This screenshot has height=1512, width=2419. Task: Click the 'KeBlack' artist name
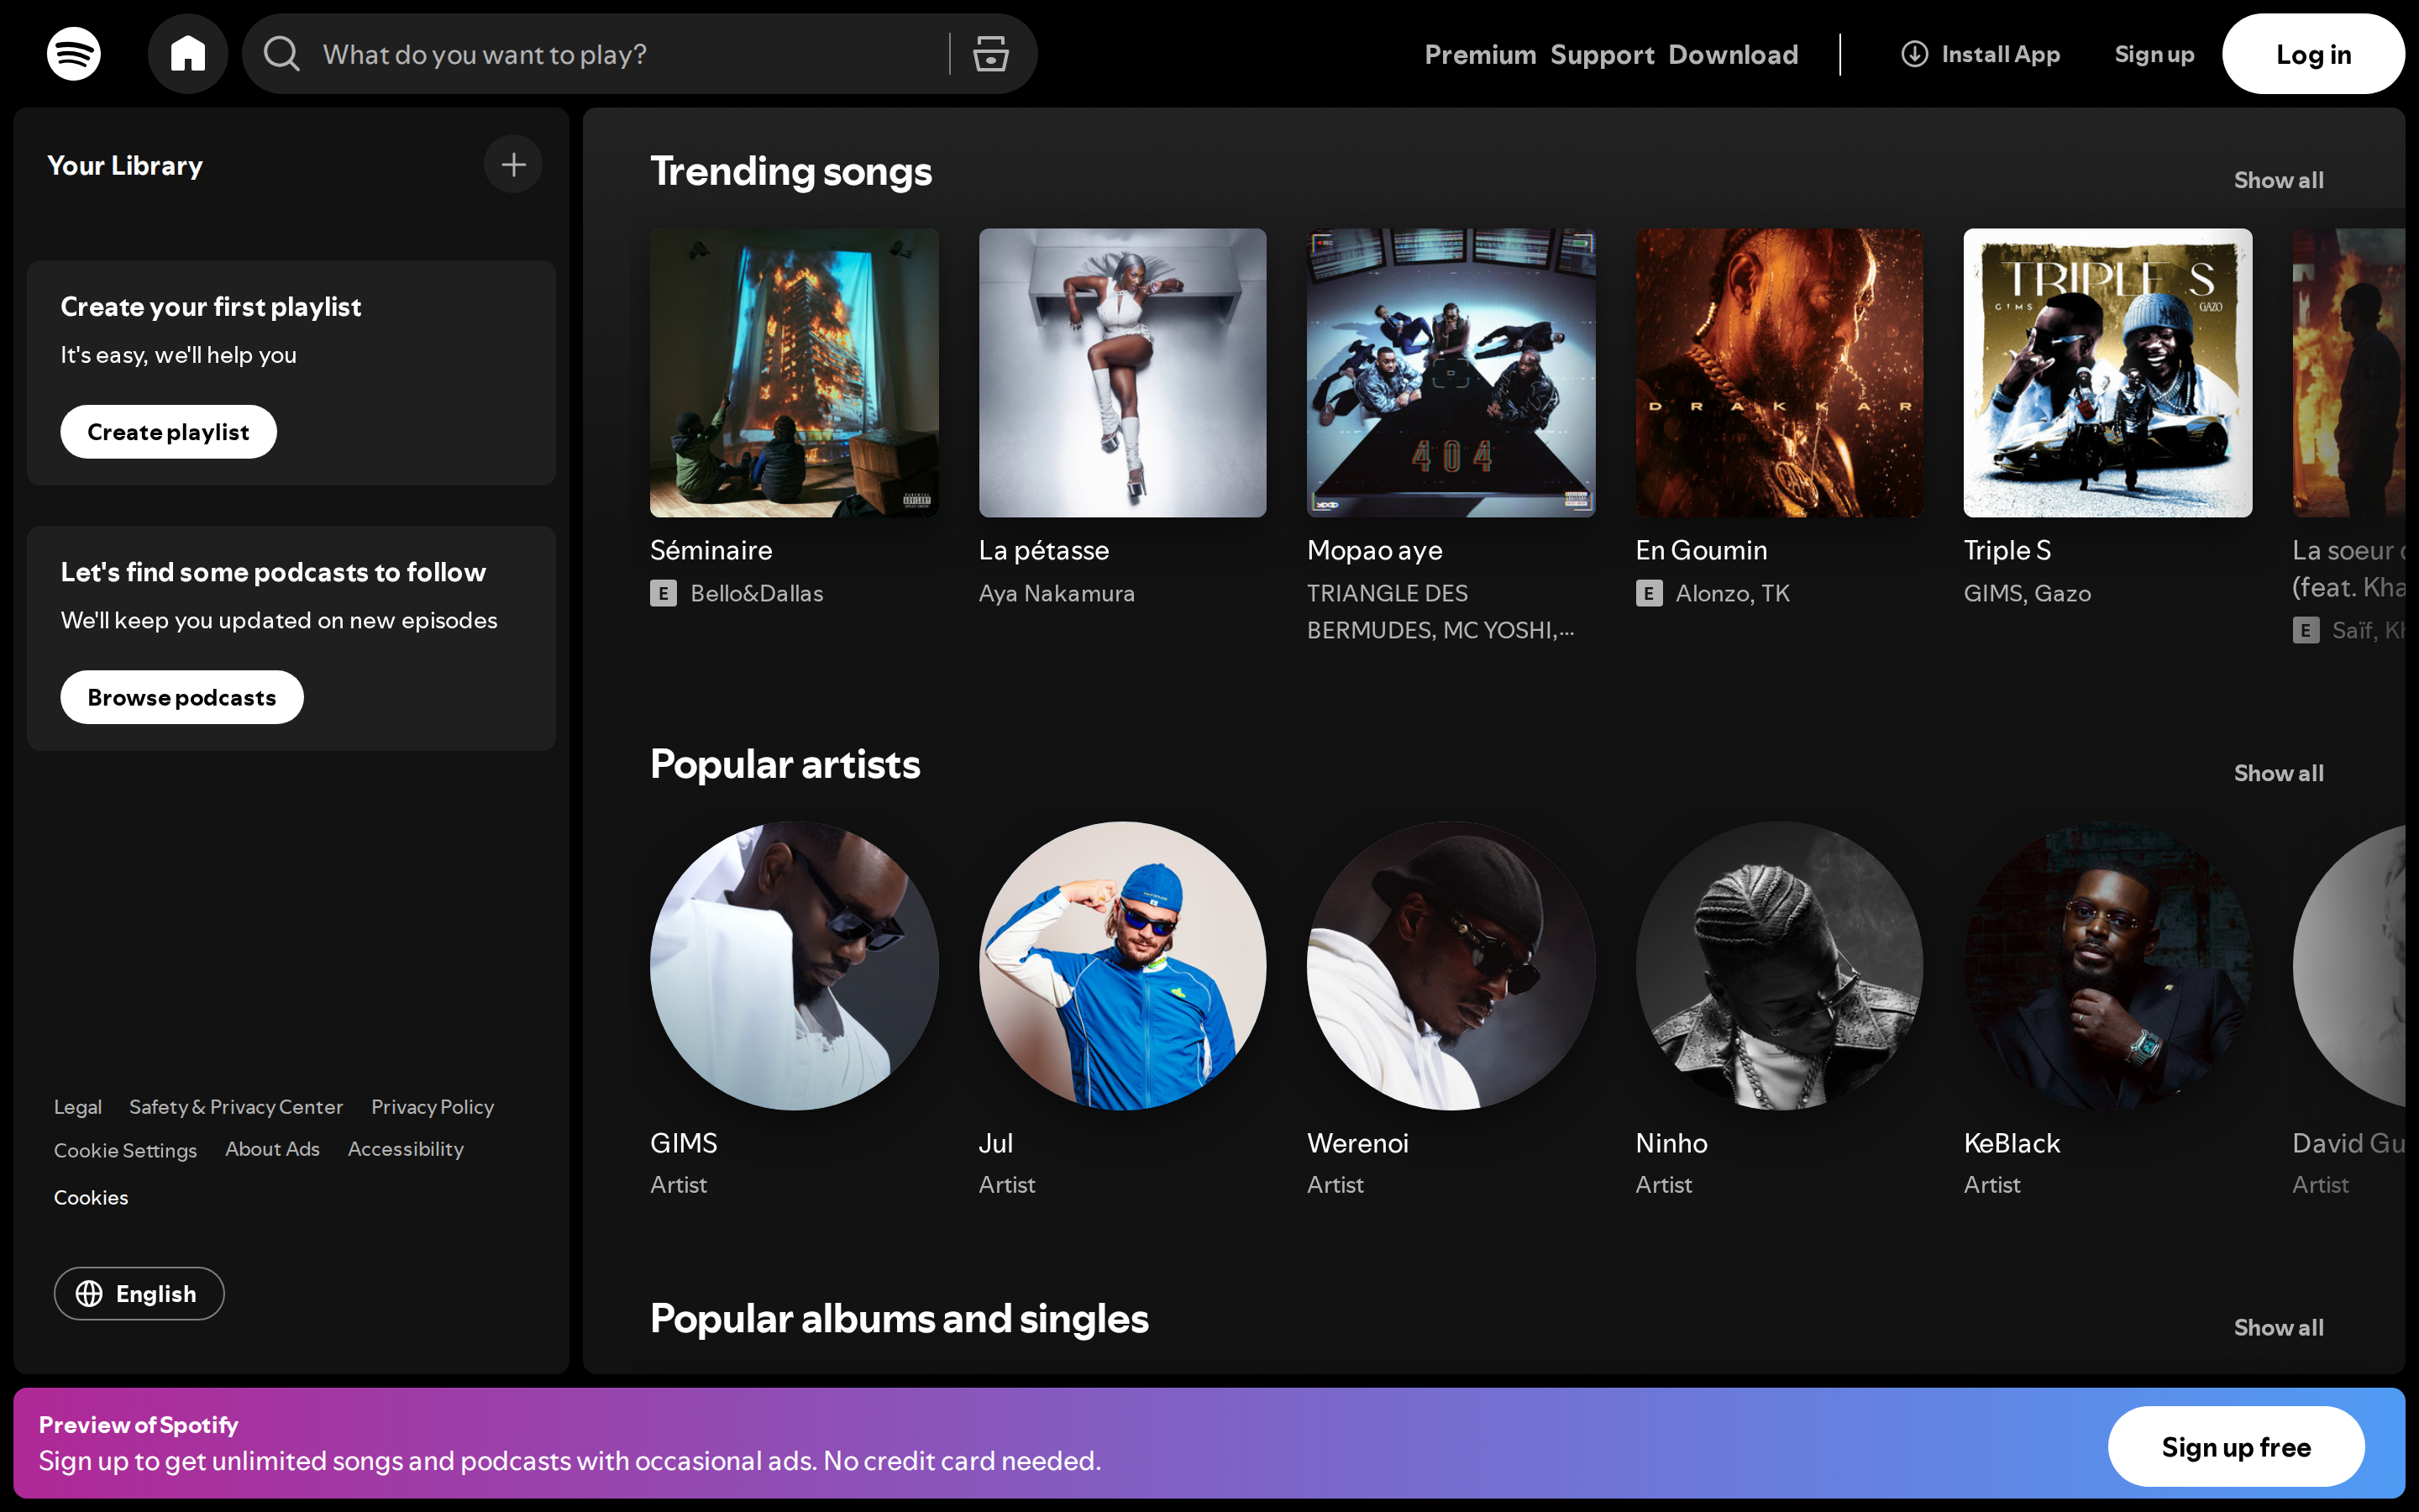(x=2011, y=1143)
